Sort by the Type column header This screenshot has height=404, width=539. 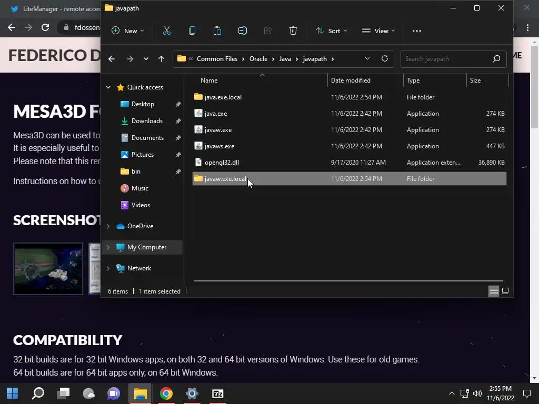413,80
